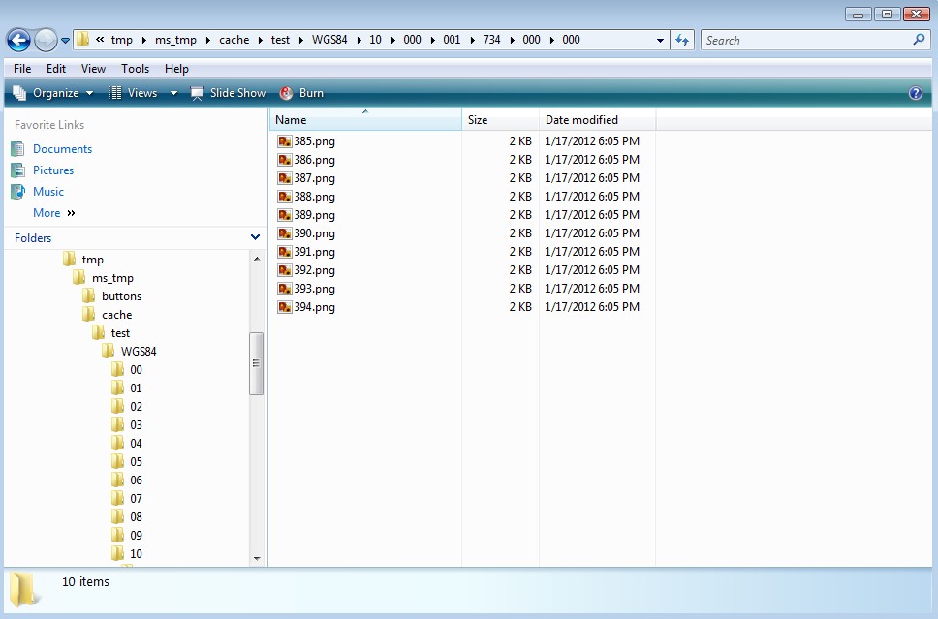Open the File menu
This screenshot has height=619, width=938.
coord(21,69)
